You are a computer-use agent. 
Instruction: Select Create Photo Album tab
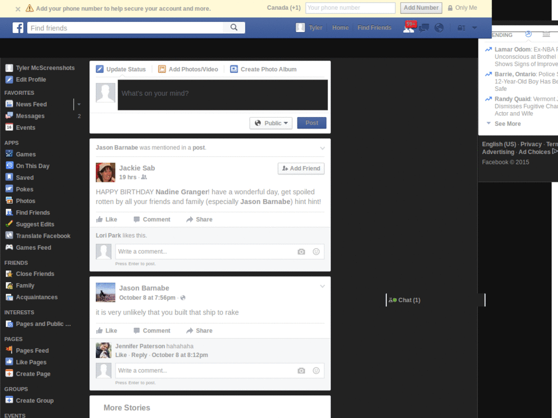pyautogui.click(x=263, y=69)
